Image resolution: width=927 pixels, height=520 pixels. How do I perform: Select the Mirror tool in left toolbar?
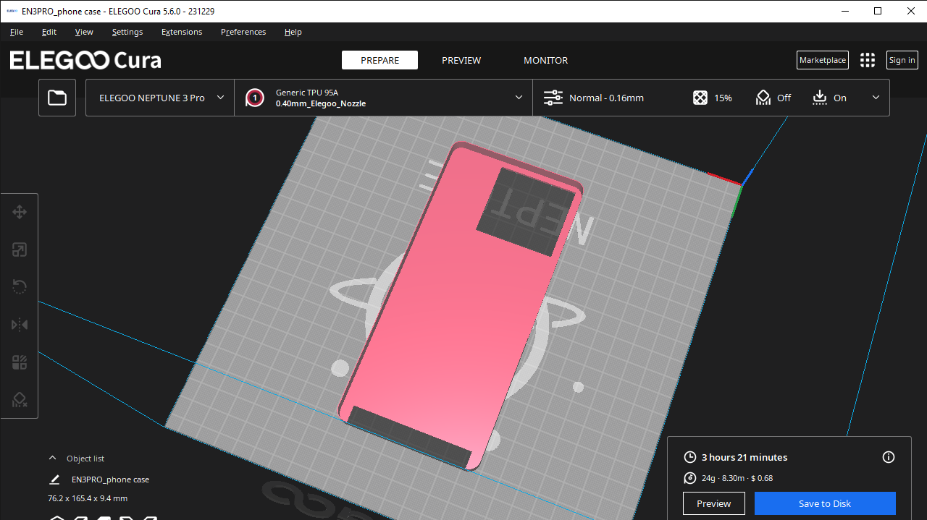point(20,325)
